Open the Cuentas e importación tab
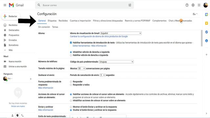The width and height of the screenshot is (210, 118). 80,21
